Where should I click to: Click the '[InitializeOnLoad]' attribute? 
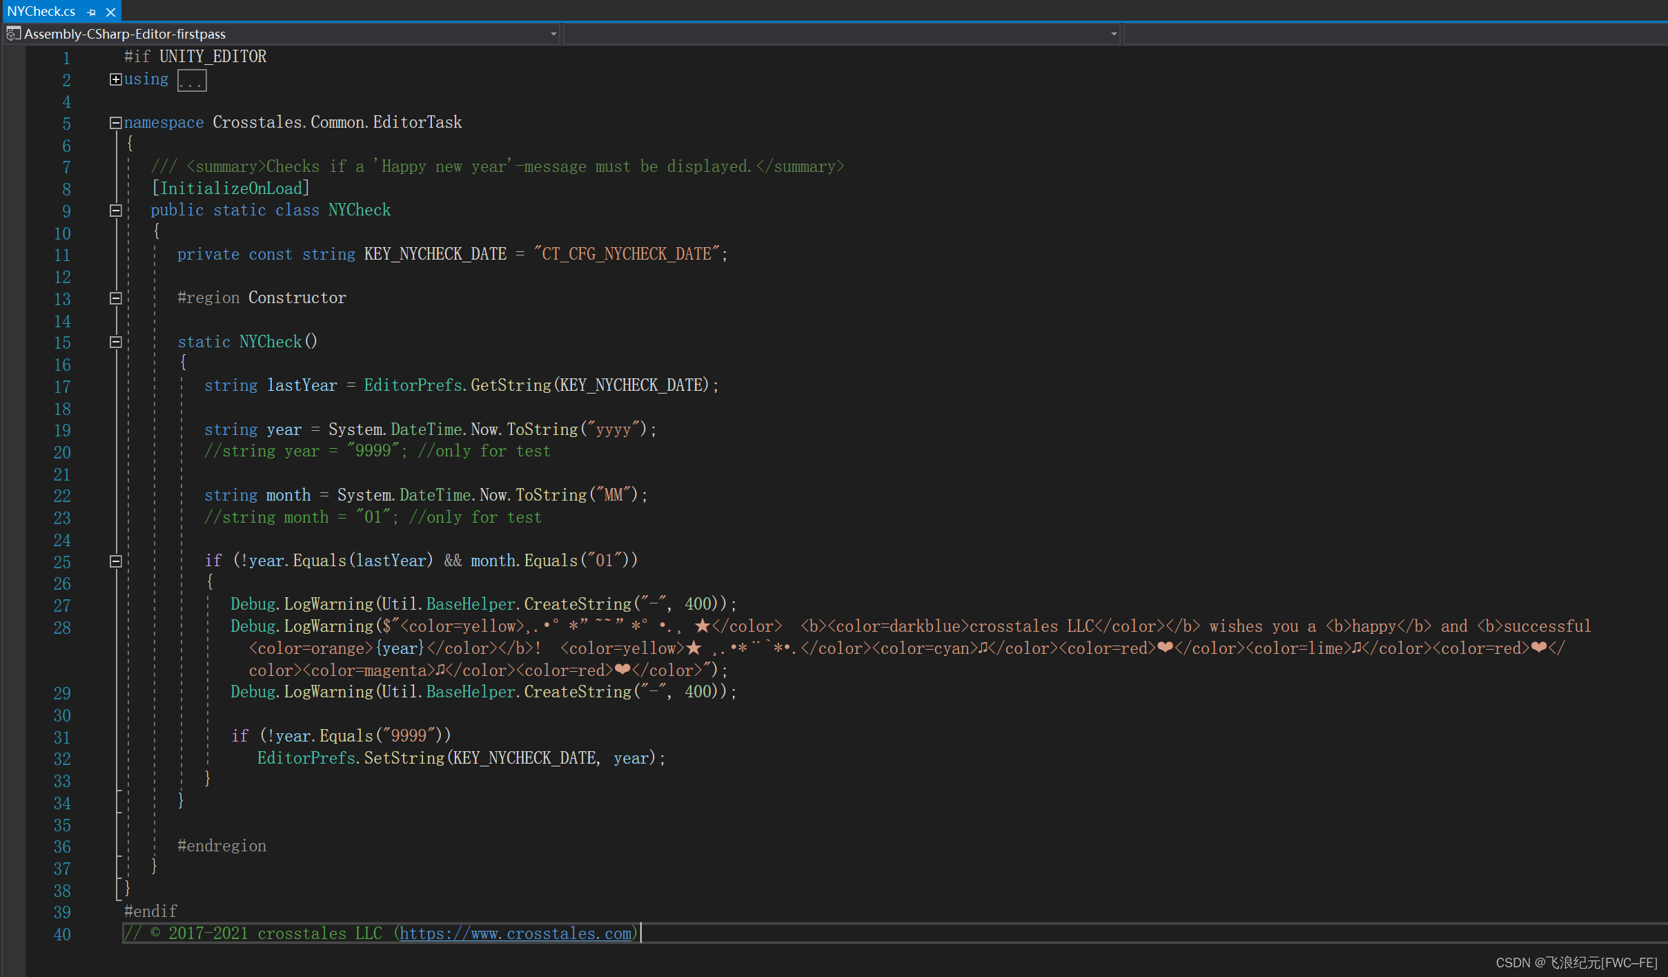tap(230, 188)
